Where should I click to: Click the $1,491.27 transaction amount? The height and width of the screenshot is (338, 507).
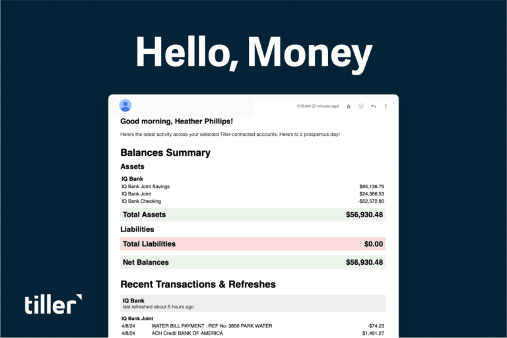point(373,333)
